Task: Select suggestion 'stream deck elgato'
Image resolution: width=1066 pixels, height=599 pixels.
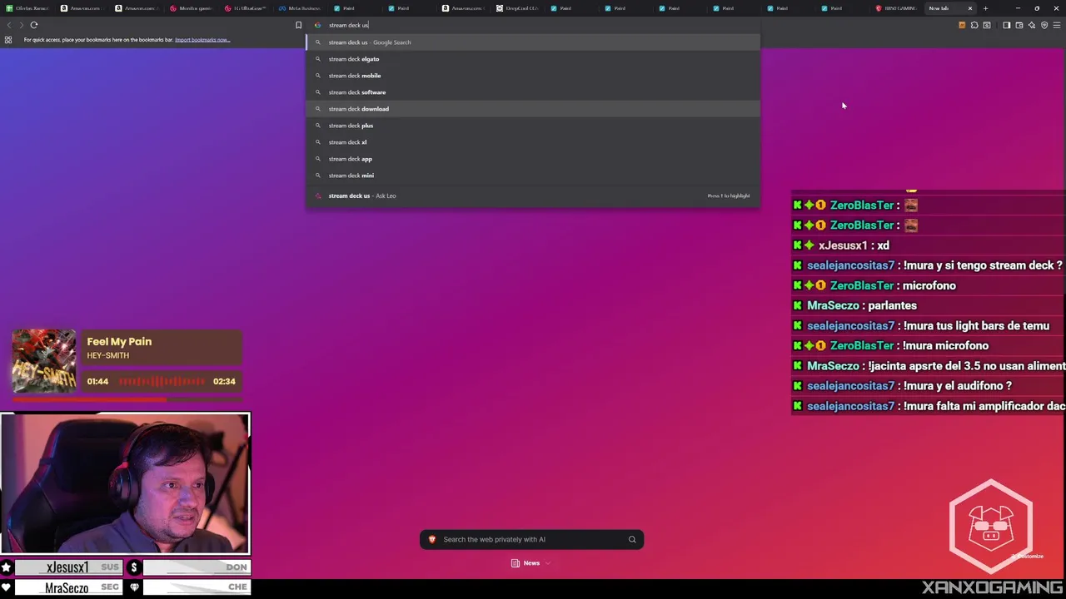Action: pyautogui.click(x=533, y=59)
